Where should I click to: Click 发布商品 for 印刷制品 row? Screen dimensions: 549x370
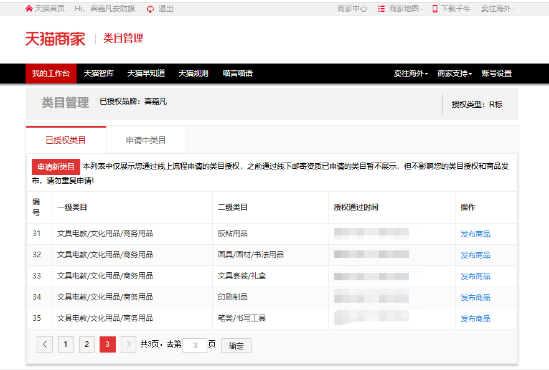click(476, 298)
